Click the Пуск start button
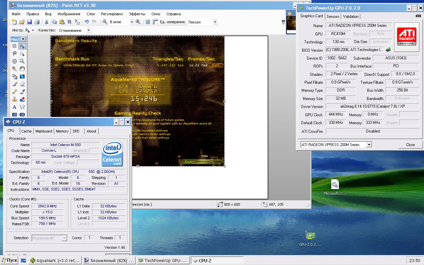424x265 pixels. coord(9,260)
